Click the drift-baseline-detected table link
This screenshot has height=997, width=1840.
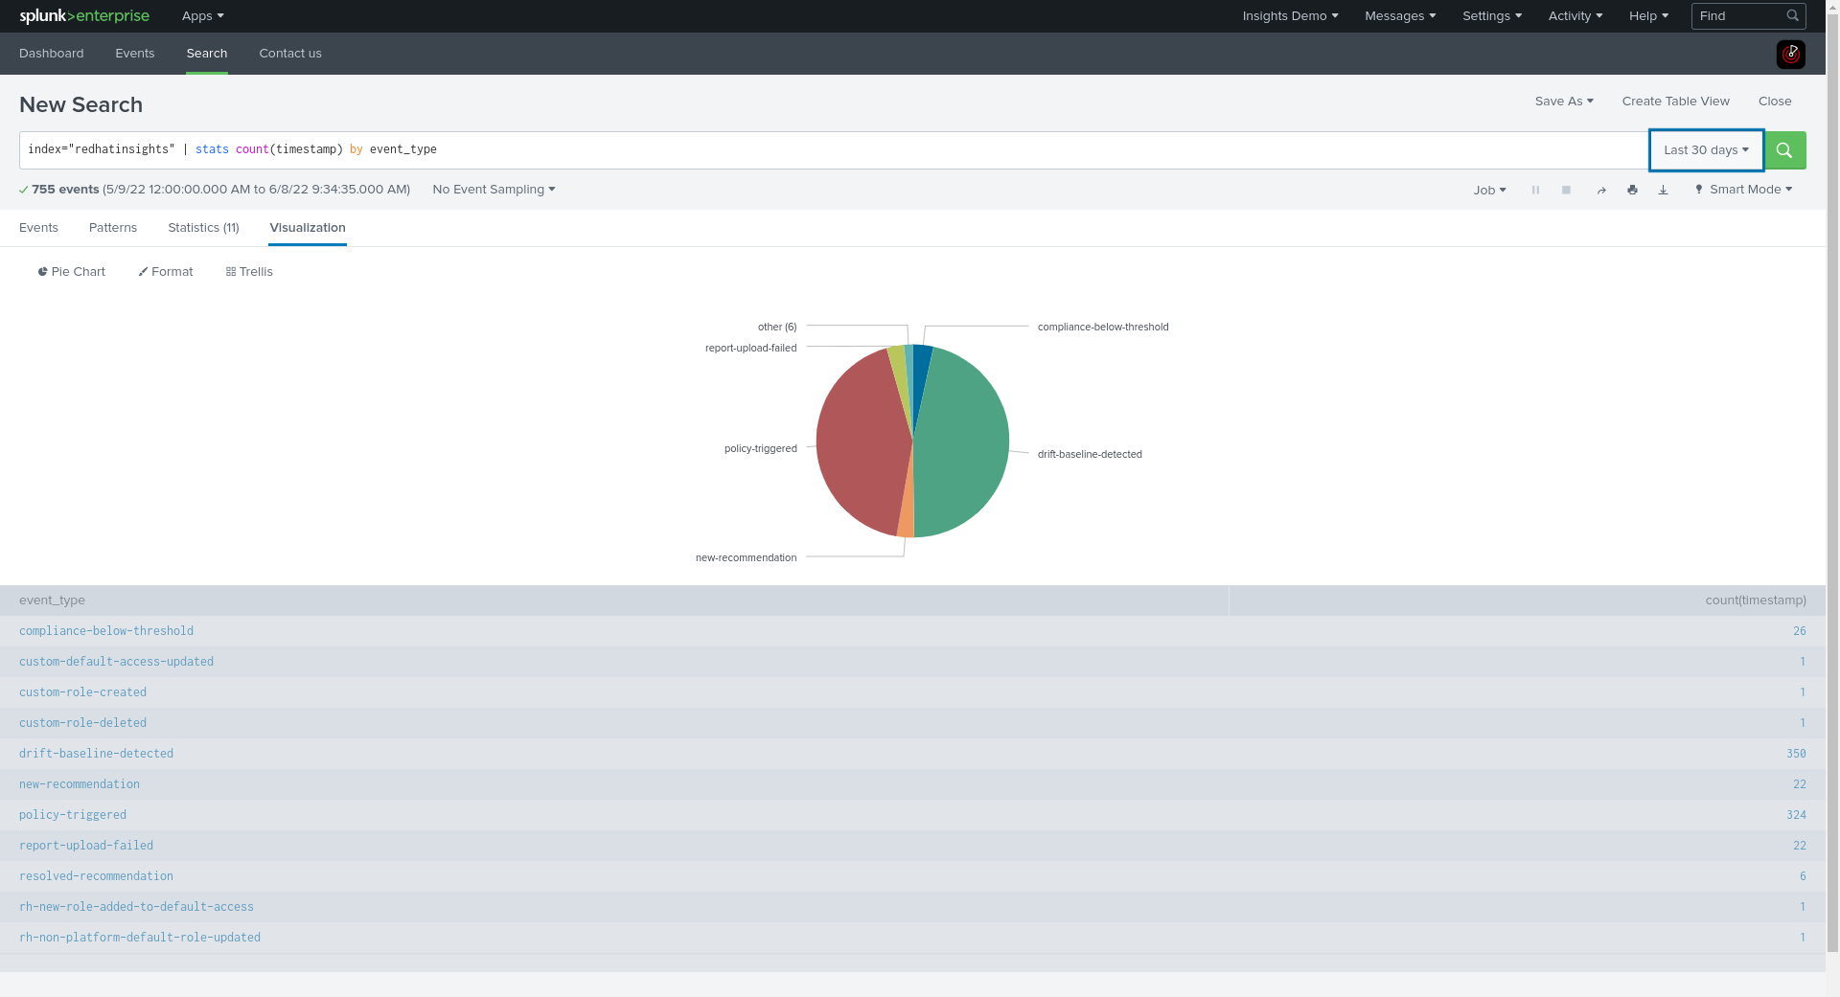coord(96,754)
